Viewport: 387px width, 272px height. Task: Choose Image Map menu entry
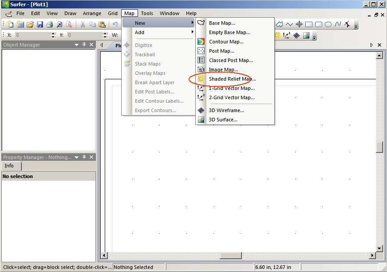point(235,70)
